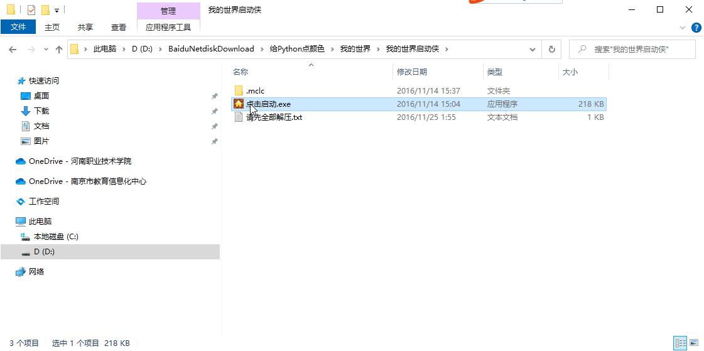The height and width of the screenshot is (351, 704).
Task: Open the 文件 ribbon tab
Action: pyautogui.click(x=18, y=27)
